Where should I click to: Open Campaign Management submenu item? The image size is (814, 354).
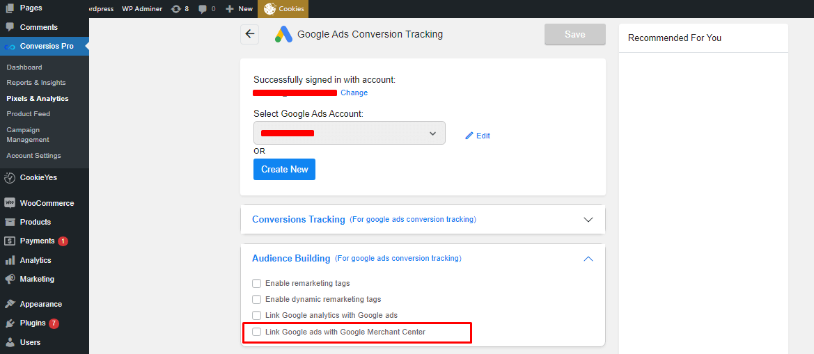28,135
